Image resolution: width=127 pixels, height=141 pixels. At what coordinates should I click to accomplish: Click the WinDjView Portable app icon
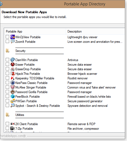point(13,37)
